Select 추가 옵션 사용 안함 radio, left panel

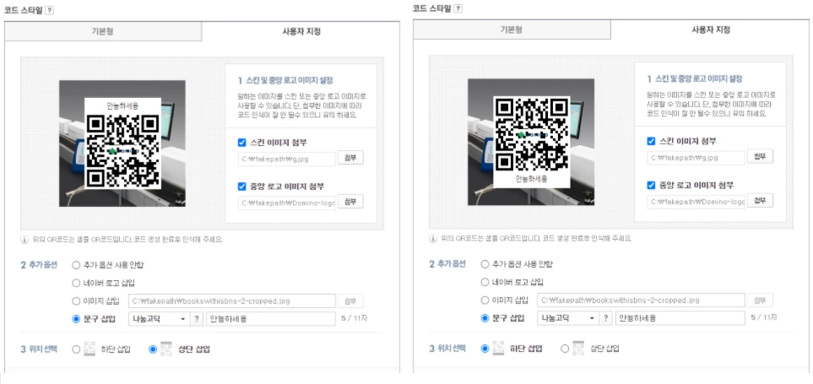click(x=76, y=265)
